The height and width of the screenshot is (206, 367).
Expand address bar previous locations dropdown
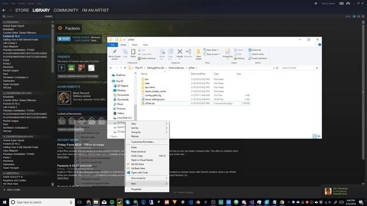[274, 68]
